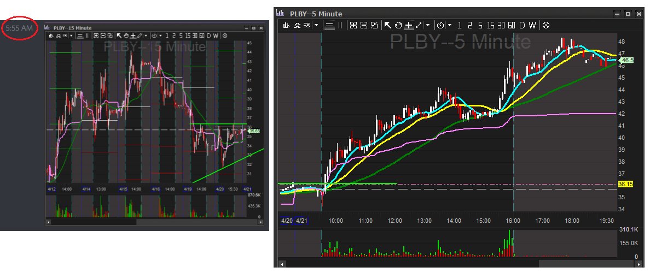Screen dimensions: 650x273
Task: Set 1-minute interval in 5 Minute window
Action: (459, 25)
